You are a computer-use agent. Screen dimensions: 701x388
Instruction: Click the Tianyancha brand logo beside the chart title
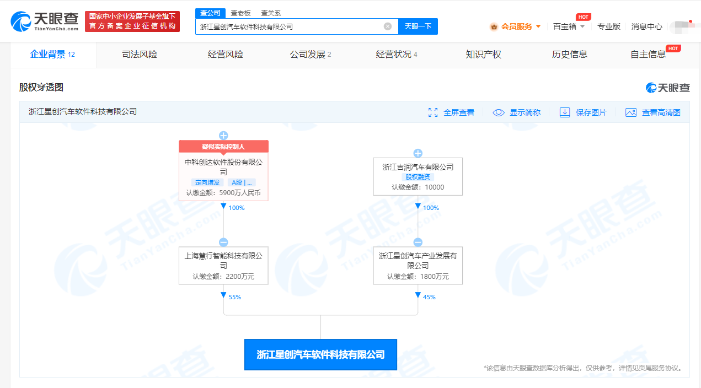pyautogui.click(x=668, y=88)
